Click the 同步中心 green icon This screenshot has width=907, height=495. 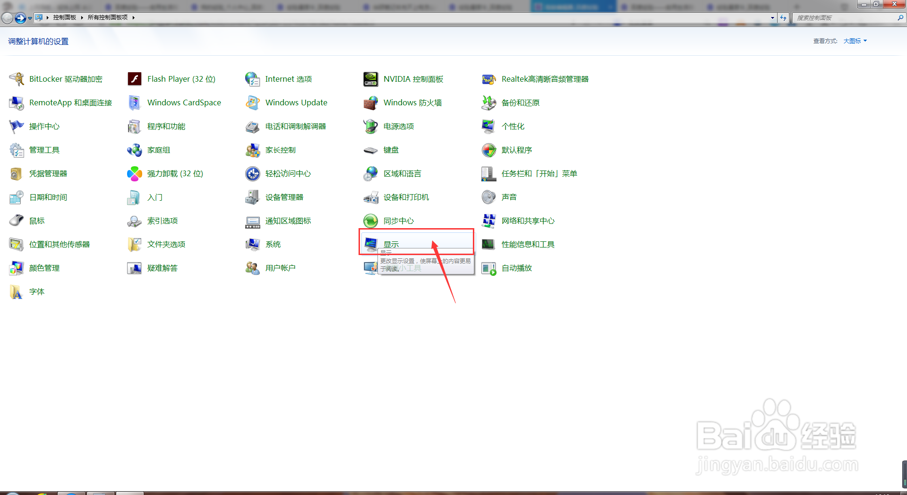click(x=371, y=221)
